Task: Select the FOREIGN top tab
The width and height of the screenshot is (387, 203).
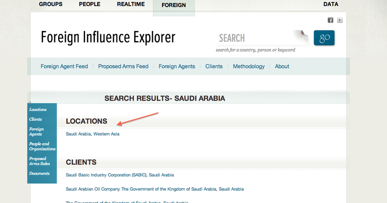Action: [x=173, y=5]
